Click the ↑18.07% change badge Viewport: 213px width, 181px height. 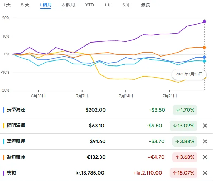(x=183, y=173)
